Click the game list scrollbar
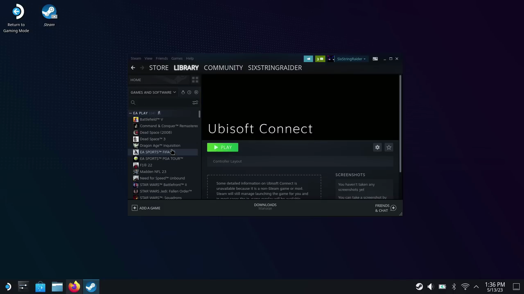 pyautogui.click(x=199, y=114)
